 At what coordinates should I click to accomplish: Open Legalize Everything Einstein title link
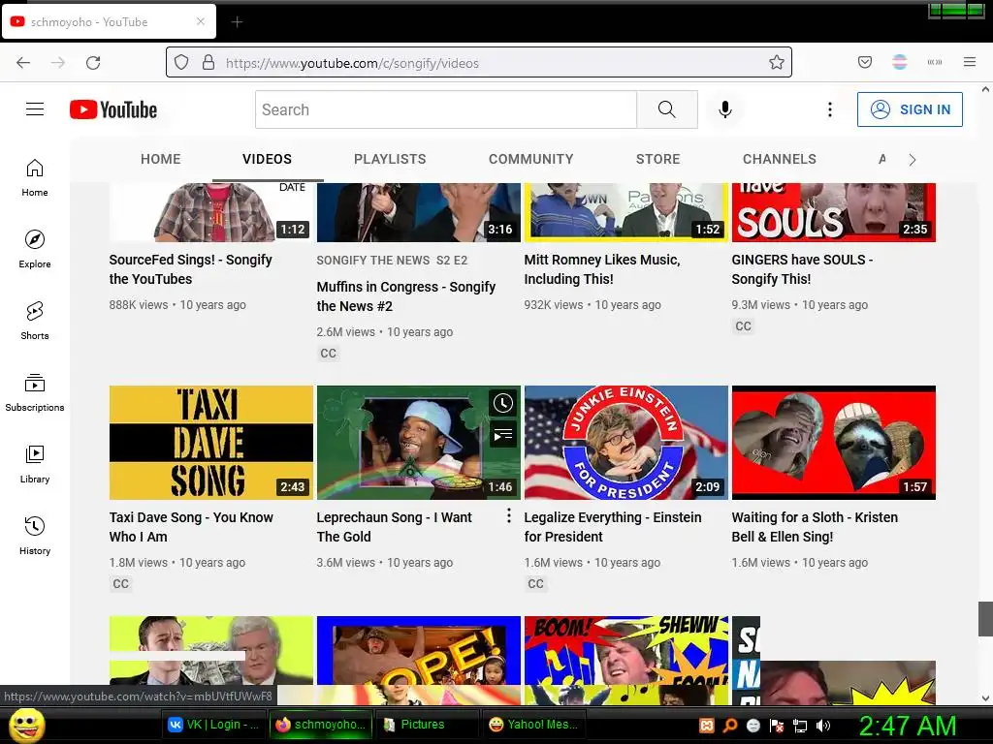[x=613, y=526]
